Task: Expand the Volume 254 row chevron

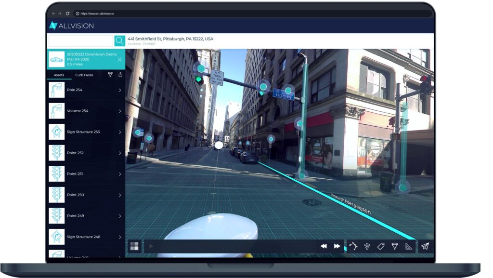Action: [120, 111]
